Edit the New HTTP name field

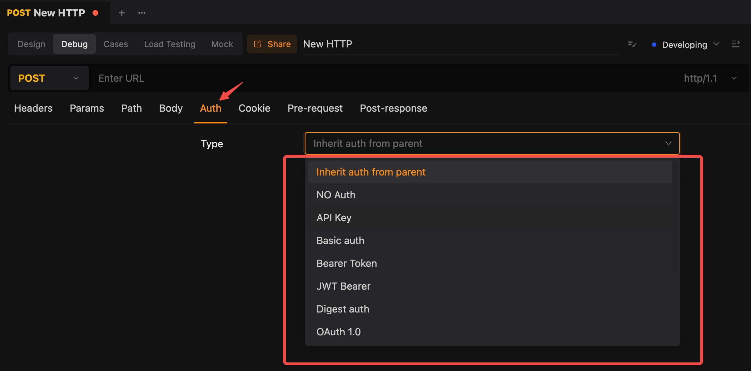(461, 44)
